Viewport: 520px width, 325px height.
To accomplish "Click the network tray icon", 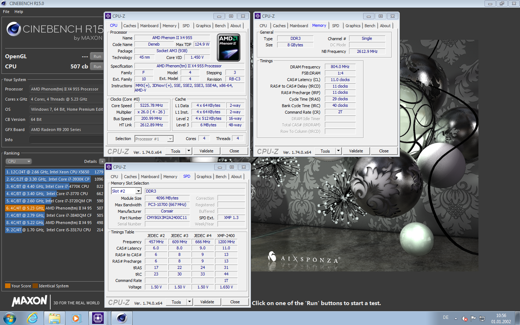I will 482,318.
